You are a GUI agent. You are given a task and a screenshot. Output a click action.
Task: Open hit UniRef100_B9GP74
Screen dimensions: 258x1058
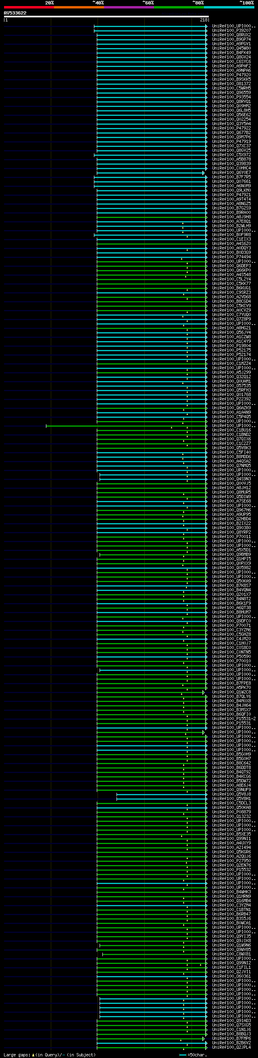[x=231, y=40]
